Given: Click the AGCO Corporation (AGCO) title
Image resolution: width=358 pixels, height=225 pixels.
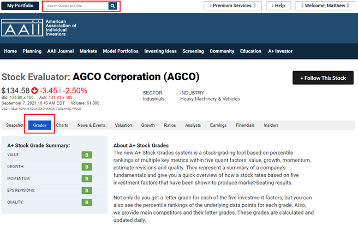Looking at the screenshot, I should 136,77.
